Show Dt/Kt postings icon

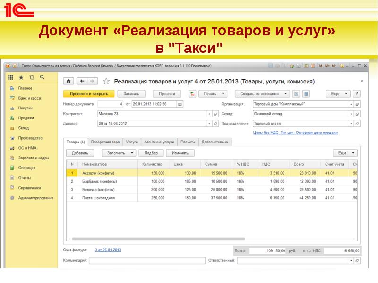192,93
